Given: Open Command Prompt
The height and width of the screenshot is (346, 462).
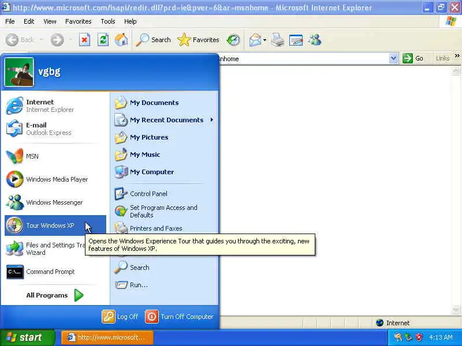Looking at the screenshot, I should coord(55,272).
